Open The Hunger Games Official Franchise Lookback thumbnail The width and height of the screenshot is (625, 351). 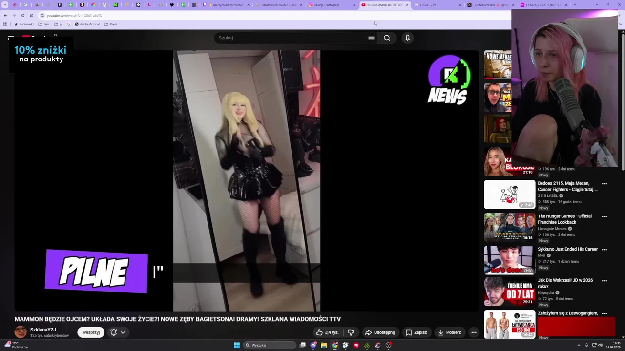(x=509, y=227)
